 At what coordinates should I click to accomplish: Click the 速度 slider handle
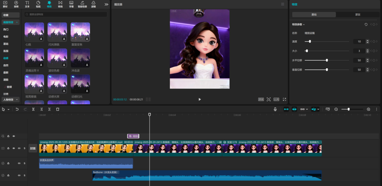point(310,41)
